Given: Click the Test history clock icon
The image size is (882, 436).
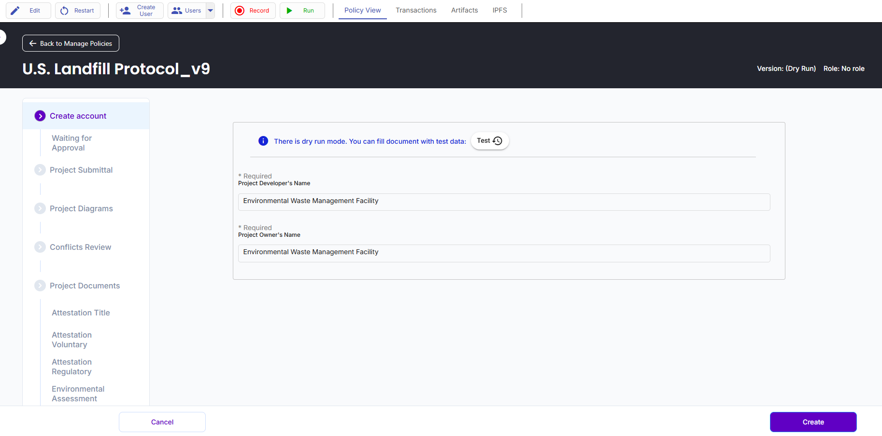Looking at the screenshot, I should [x=498, y=141].
